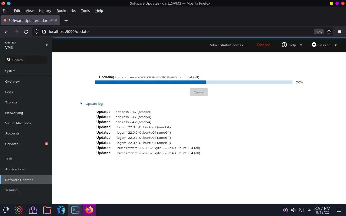Viewport: 346px width, 216px height.
Task: Click the Session gear icon
Action: click(314, 45)
